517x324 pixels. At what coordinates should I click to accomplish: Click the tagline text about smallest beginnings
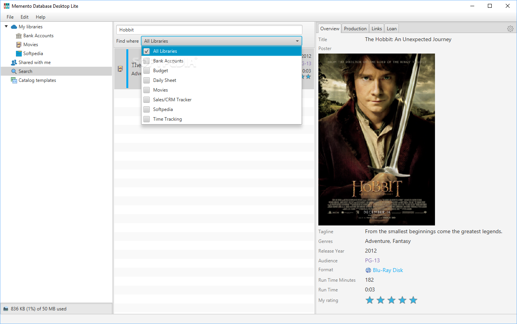coord(434,231)
